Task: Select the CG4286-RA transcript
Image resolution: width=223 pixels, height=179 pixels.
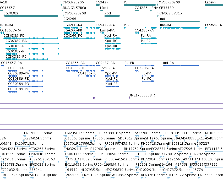Action: (x=144, y=30)
